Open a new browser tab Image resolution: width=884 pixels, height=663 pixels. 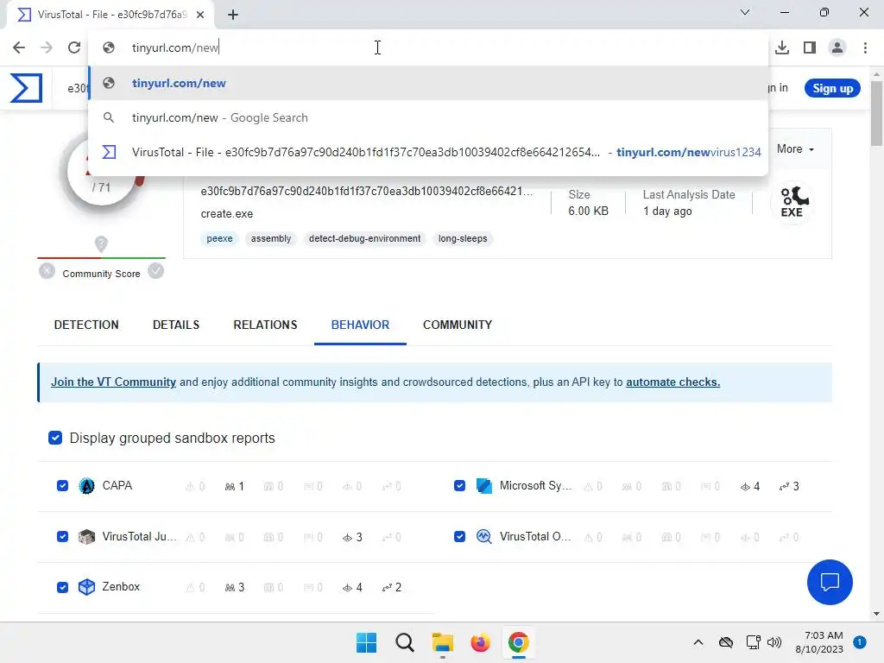point(233,15)
